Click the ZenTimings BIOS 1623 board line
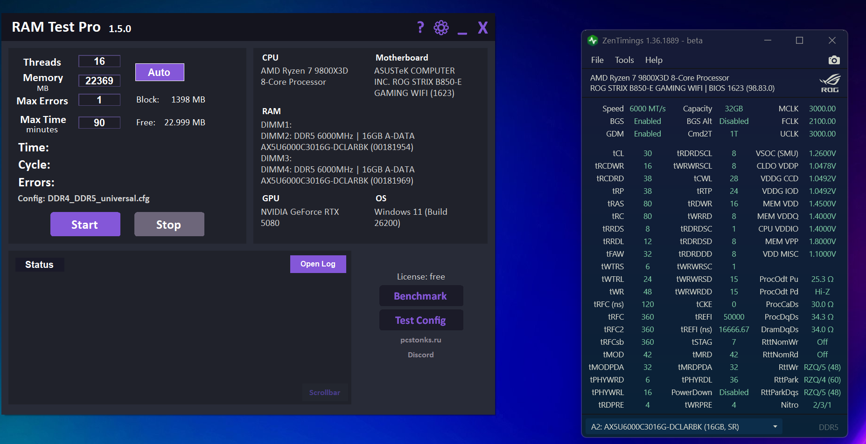Screen dimensions: 866x444 pos(682,88)
